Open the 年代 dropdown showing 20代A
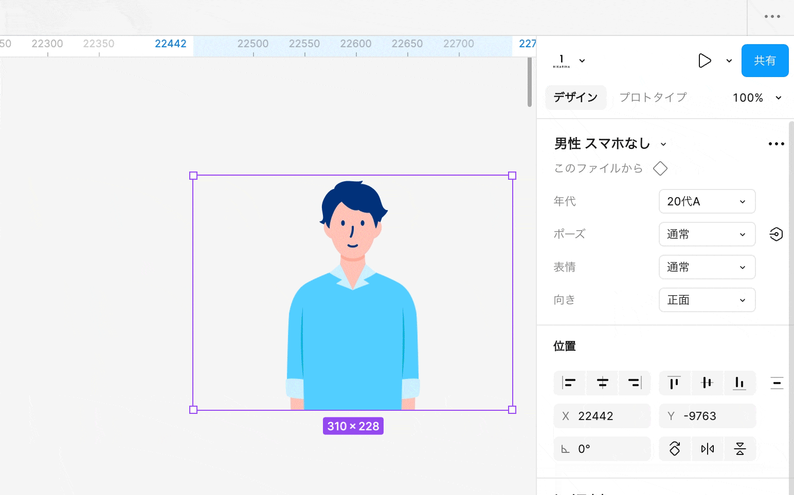This screenshot has height=495, width=794. [707, 201]
